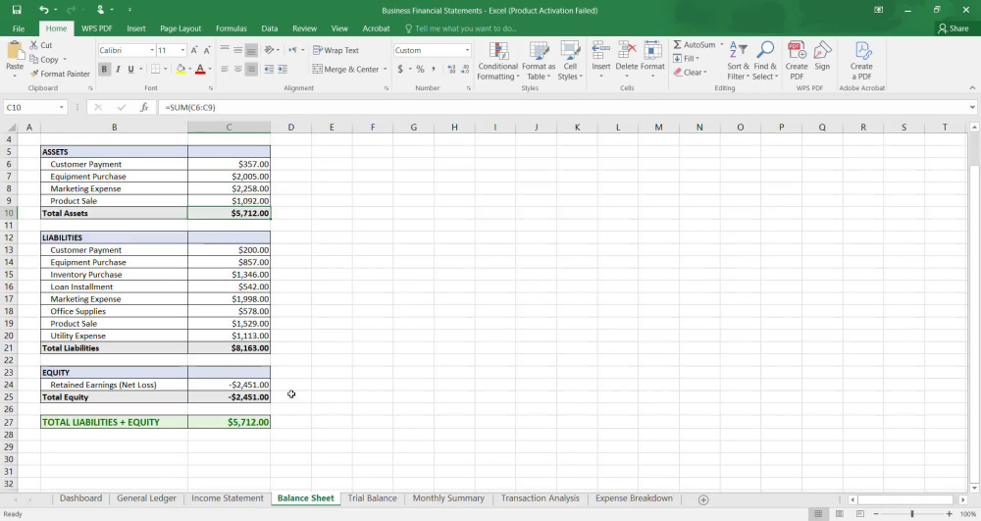Open the font color dropdown arrow
The height and width of the screenshot is (521, 981).
210,69
